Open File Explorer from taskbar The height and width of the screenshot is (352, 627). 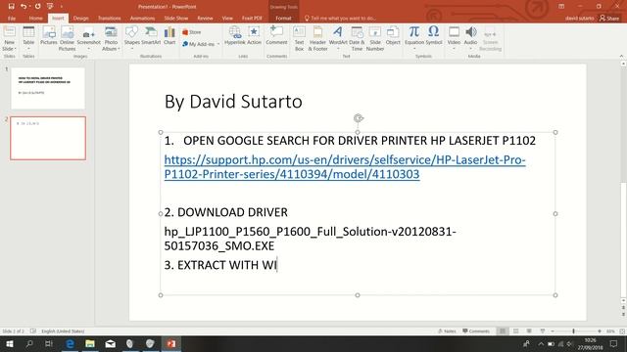[x=90, y=343]
